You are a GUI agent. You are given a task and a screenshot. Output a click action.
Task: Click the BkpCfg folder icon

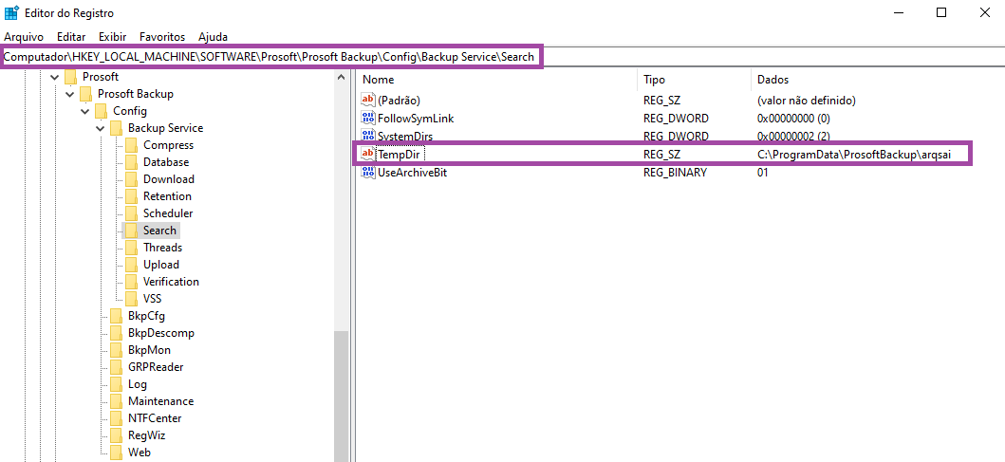click(x=116, y=316)
